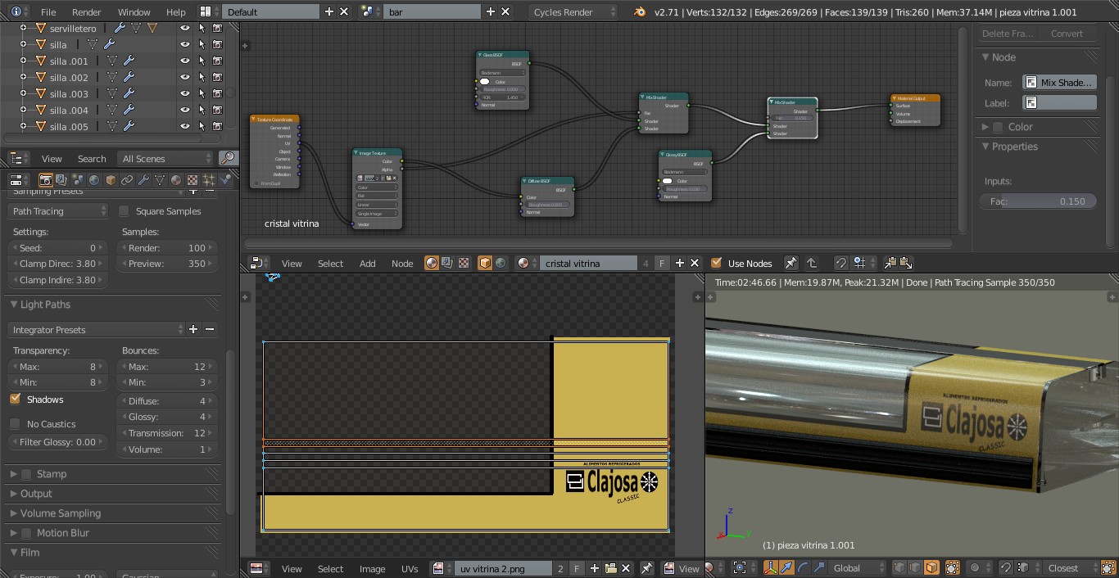
Task: Open the Cycles Render engine dropdown
Action: (573, 12)
